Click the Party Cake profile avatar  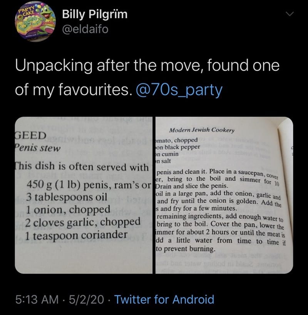[x=34, y=21]
